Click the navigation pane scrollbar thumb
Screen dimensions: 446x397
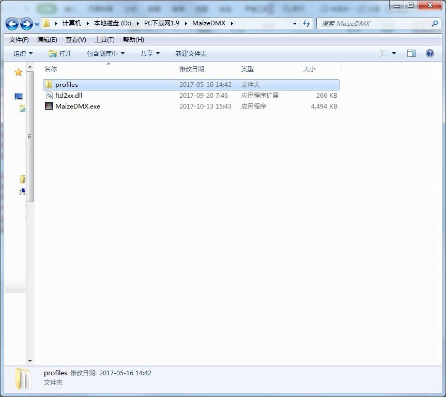coord(30,136)
